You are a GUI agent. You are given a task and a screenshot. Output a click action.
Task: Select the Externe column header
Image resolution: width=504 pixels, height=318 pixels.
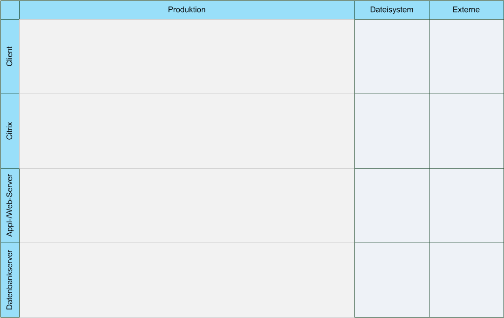pos(466,10)
